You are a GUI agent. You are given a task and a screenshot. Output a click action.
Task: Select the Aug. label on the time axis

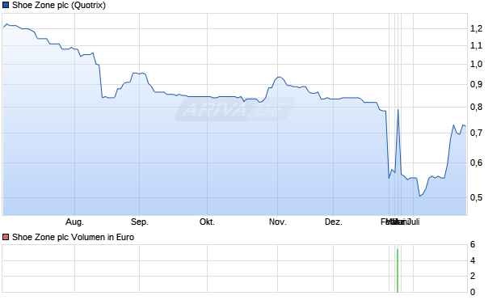point(74,222)
